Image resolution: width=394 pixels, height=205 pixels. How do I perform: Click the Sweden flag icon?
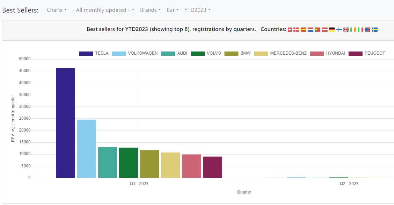pos(375,30)
